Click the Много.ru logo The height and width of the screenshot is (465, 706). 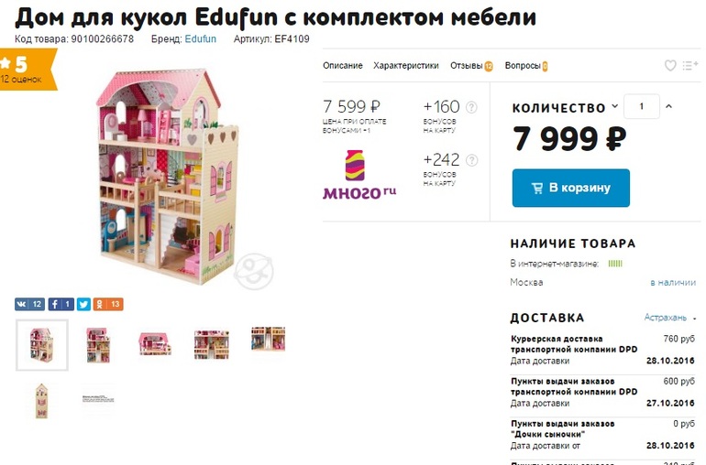coord(359,175)
